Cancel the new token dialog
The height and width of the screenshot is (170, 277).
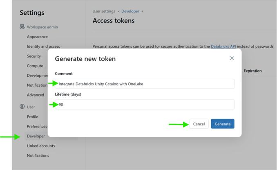199,124
